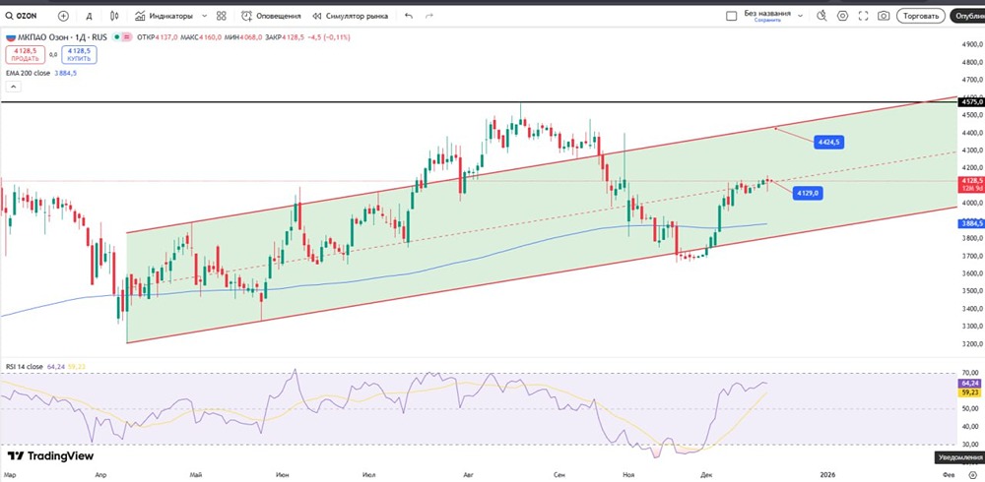985x482 pixels.
Task: Open the indicator templates grid icon
Action: (221, 16)
